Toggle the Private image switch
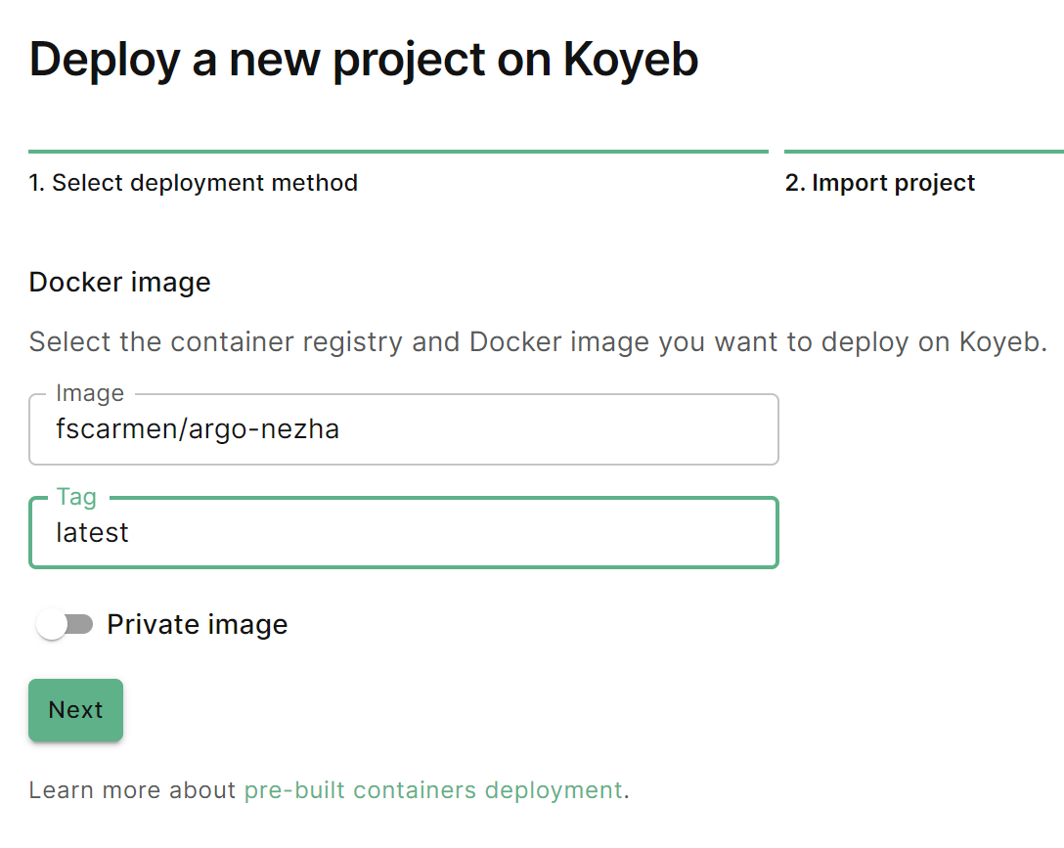The image size is (1064, 848). (65, 625)
